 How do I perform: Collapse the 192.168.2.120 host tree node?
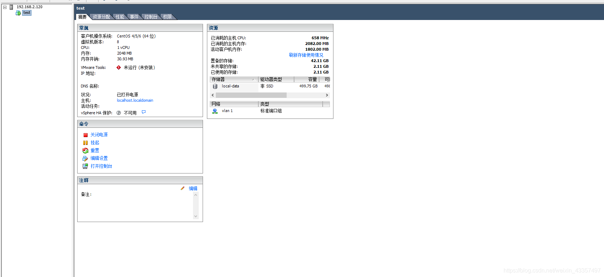[5, 7]
